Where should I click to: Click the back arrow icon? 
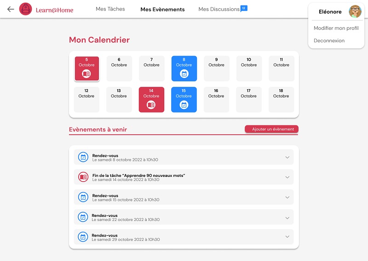click(11, 9)
